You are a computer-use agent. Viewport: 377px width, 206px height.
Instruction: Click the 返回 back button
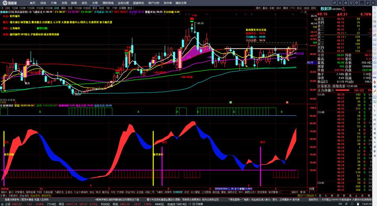click(313, 8)
